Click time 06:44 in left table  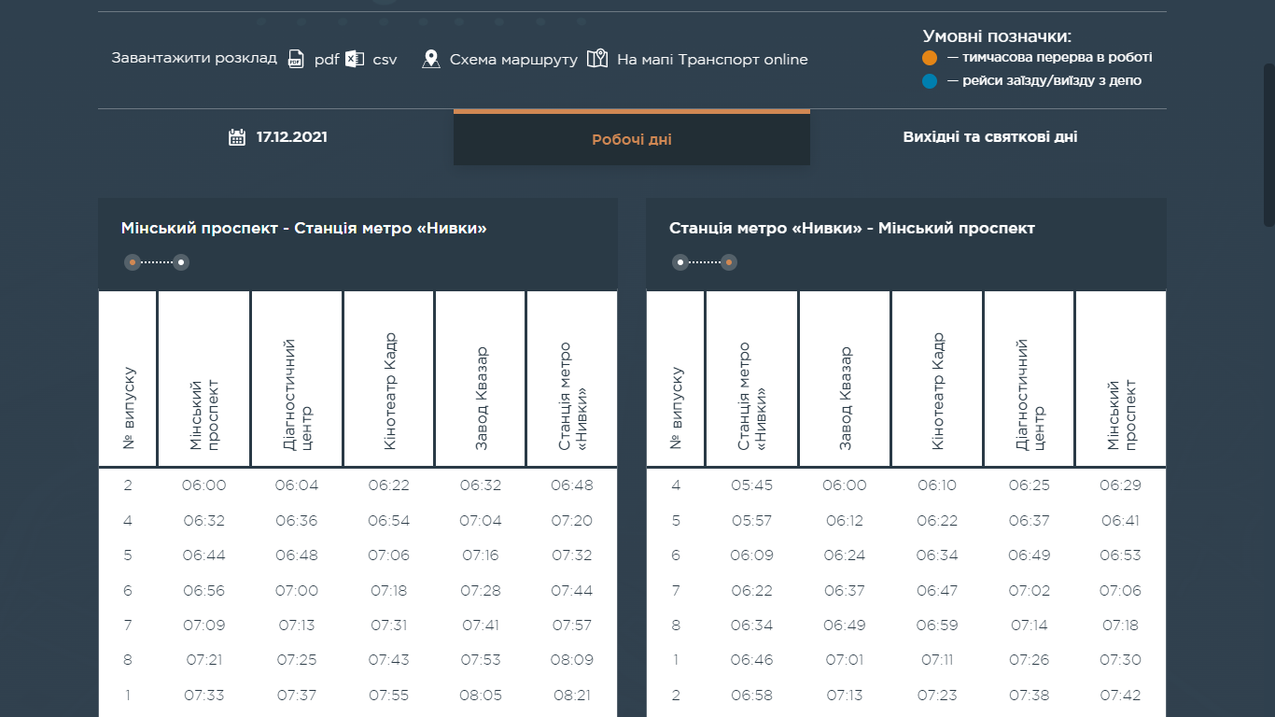pyautogui.click(x=204, y=555)
